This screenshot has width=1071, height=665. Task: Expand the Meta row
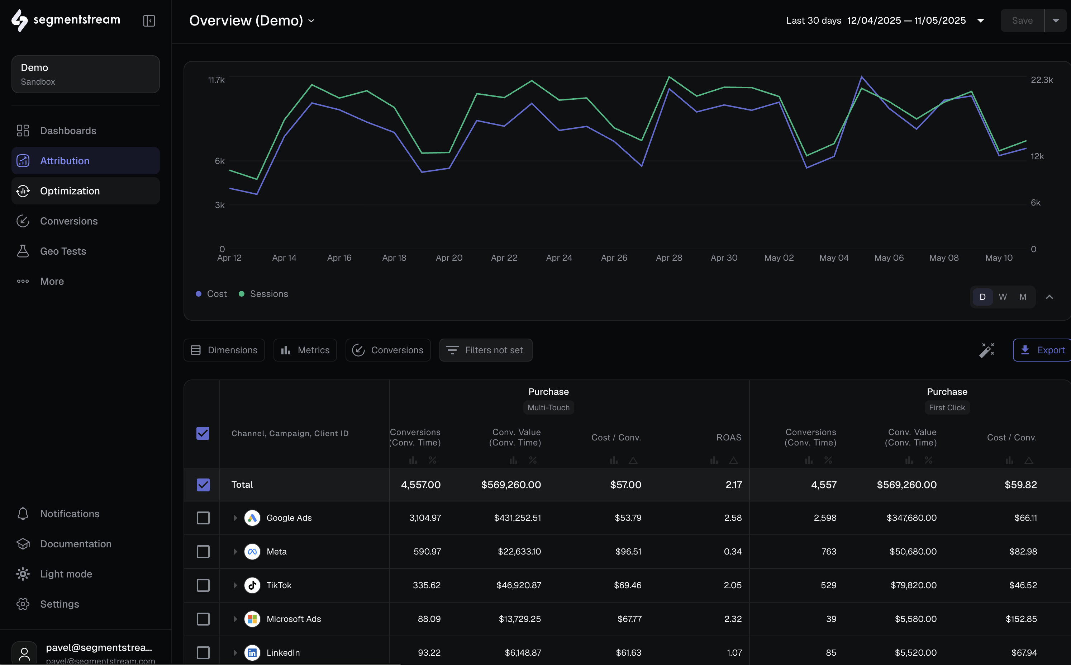235,552
